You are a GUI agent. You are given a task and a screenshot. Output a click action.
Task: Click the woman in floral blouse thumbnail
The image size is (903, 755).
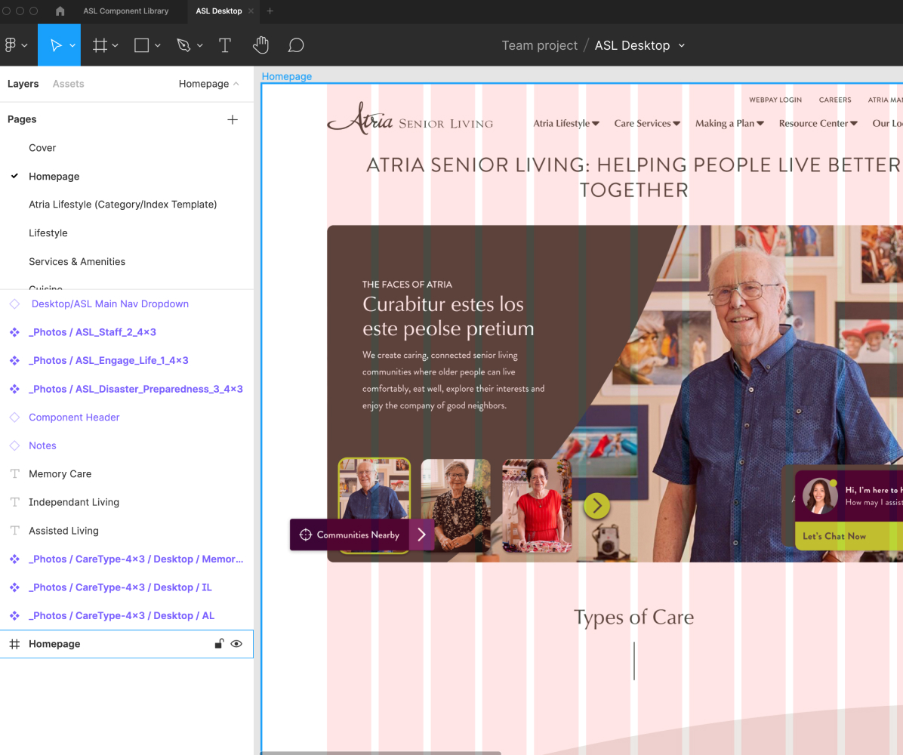click(x=455, y=505)
